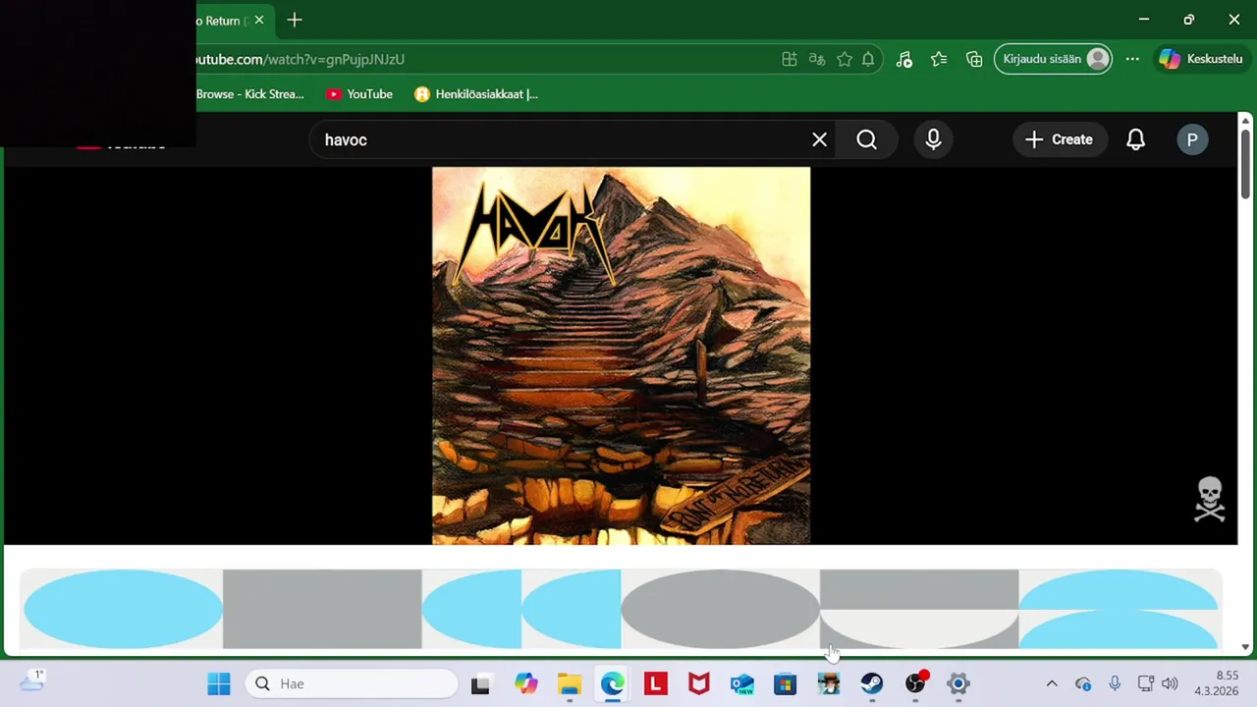The width and height of the screenshot is (1257, 707).
Task: Close the current Return tab
Action: coord(258,20)
